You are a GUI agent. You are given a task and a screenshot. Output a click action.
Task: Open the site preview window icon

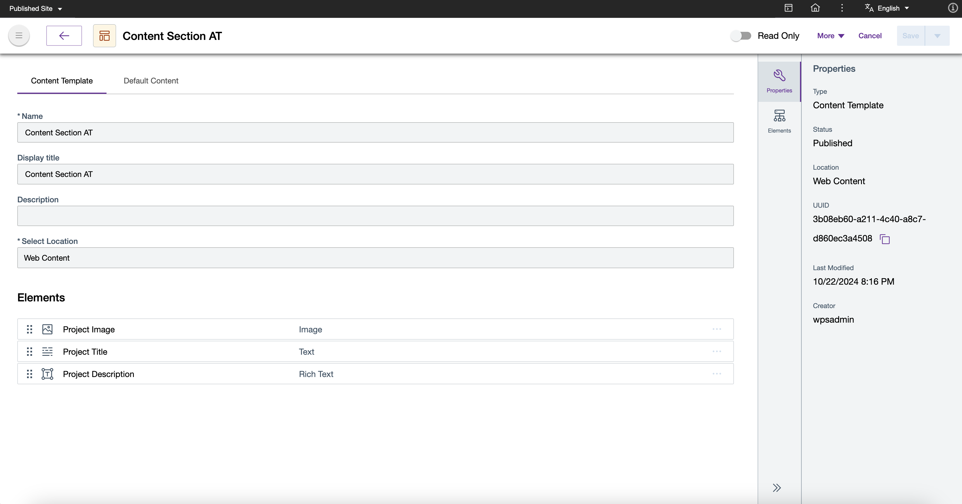(788, 8)
